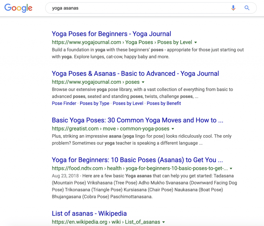This screenshot has height=226, width=264.
Task: Click the magnifying glass search icon
Action: (247, 8)
